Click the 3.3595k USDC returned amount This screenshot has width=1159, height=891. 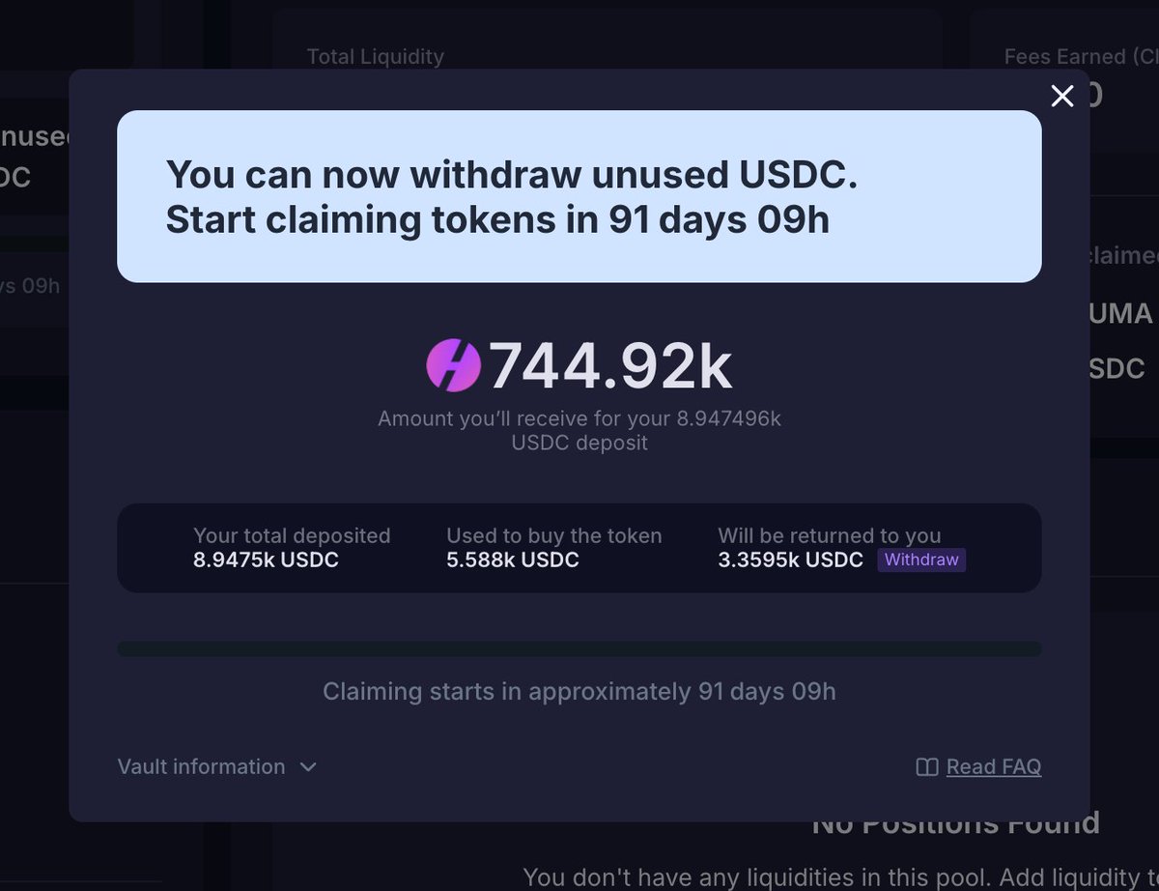(x=791, y=560)
